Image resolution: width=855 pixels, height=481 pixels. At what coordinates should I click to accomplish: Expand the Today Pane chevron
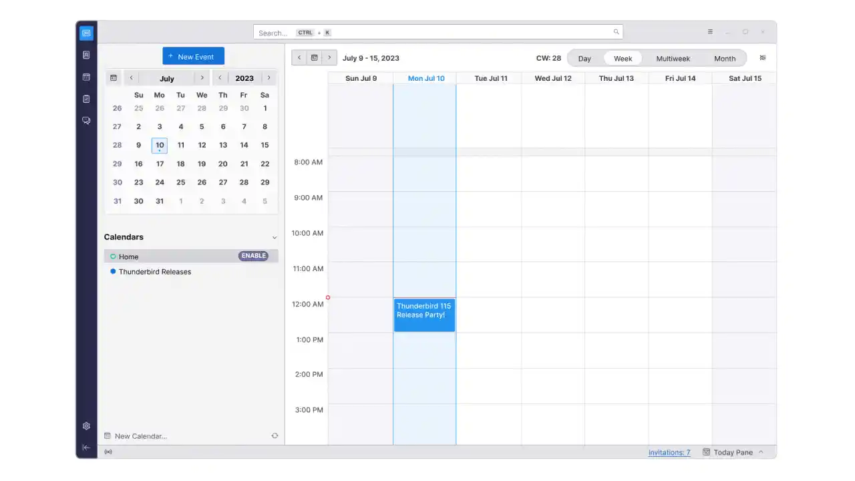(761, 452)
